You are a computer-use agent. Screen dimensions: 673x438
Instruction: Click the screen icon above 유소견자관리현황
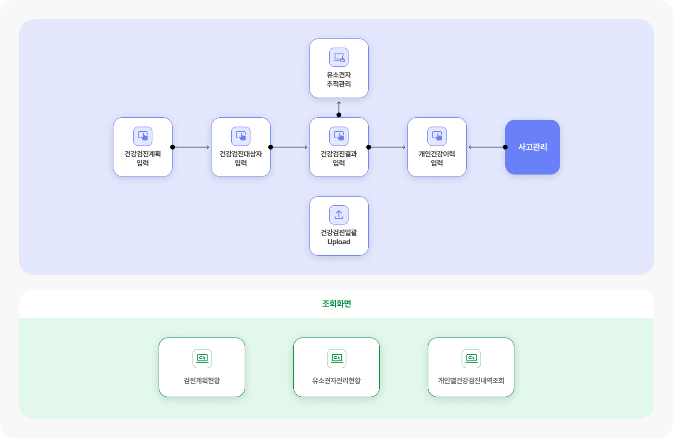click(x=336, y=359)
